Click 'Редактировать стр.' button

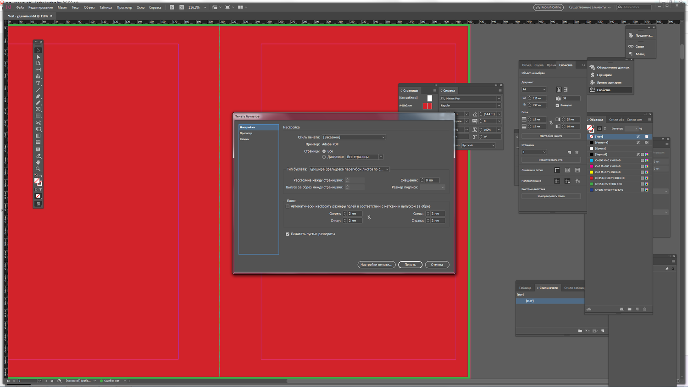pyautogui.click(x=551, y=160)
